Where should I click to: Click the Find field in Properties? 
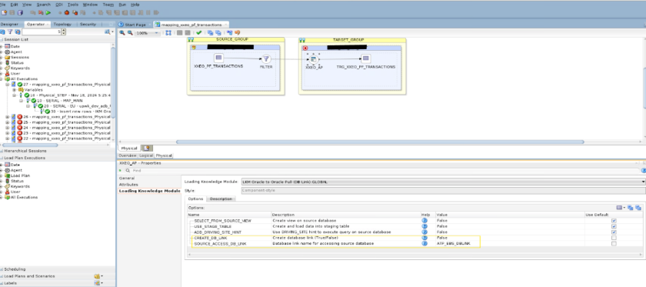pos(383,170)
